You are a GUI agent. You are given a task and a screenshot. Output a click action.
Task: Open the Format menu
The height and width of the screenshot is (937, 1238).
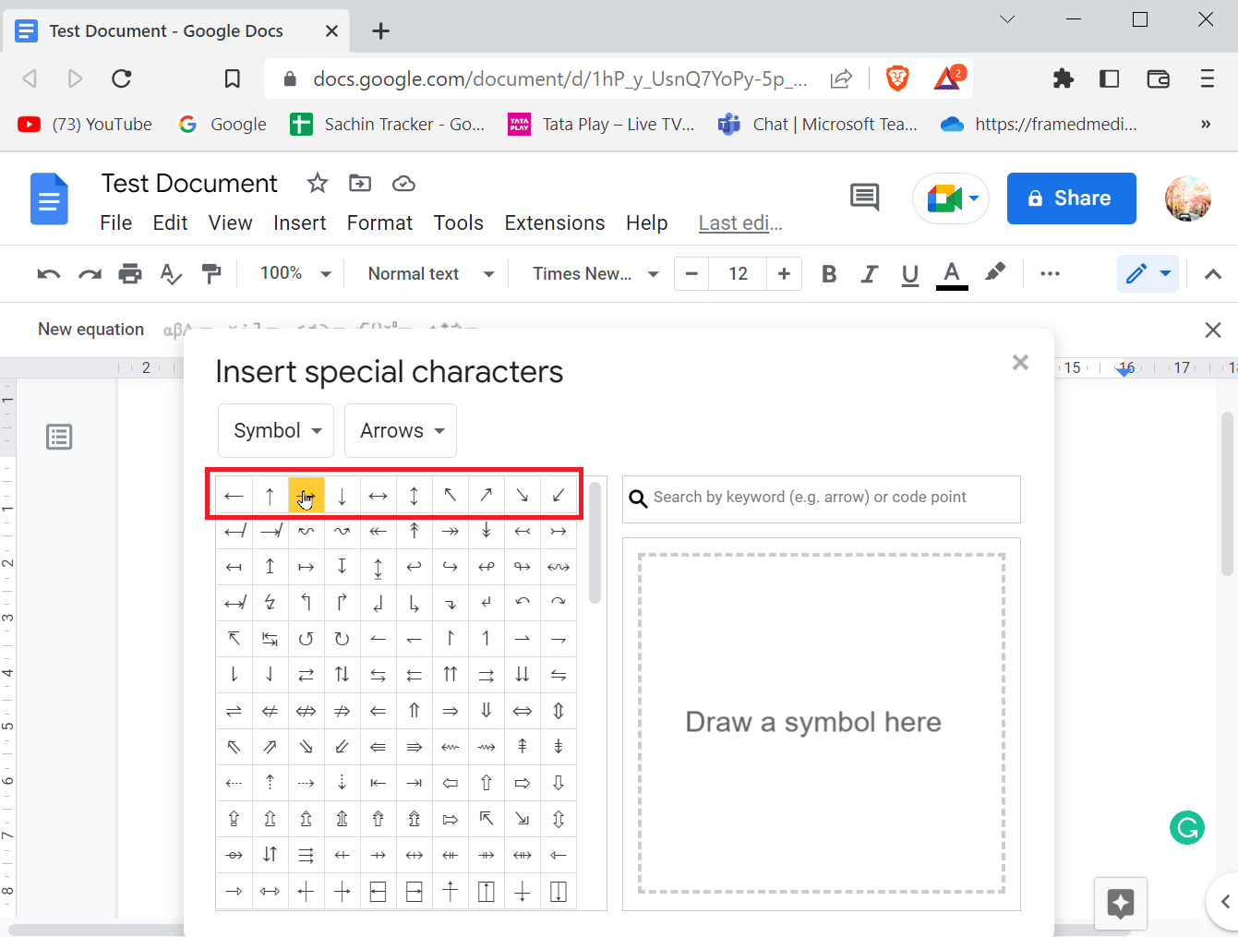[379, 222]
